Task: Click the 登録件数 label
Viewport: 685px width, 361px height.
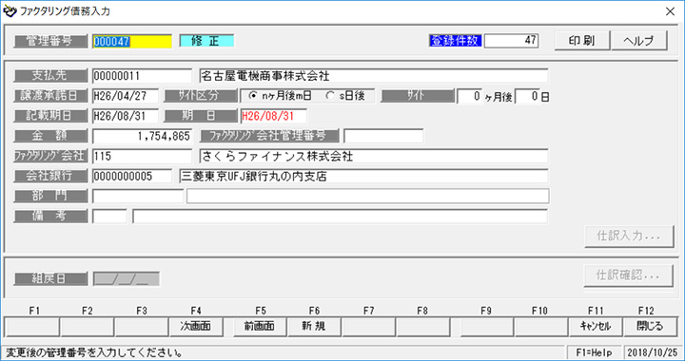Action: (x=455, y=41)
